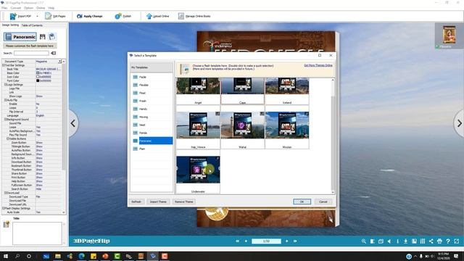Click the save-settings icon beside Panoramic

[43, 37]
